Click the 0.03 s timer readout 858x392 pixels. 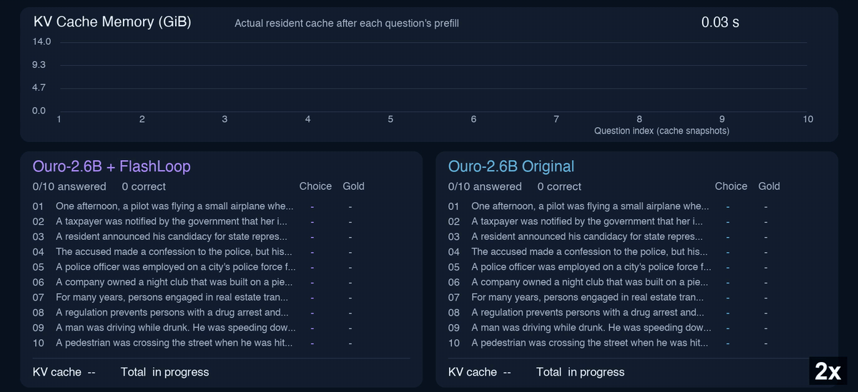pyautogui.click(x=720, y=22)
